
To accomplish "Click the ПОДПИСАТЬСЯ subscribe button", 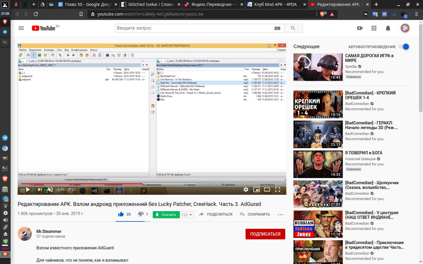I will click(x=265, y=234).
